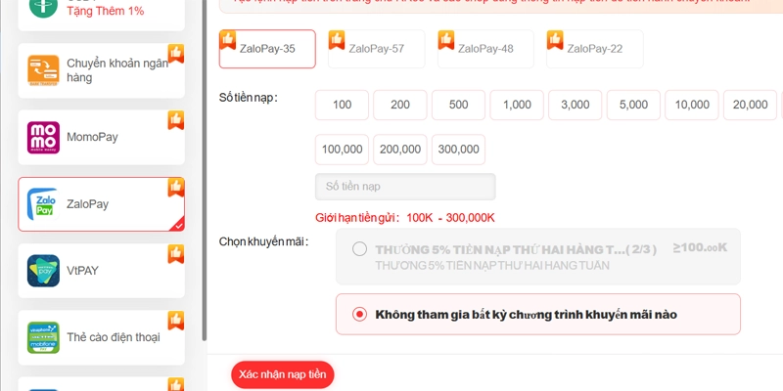Image resolution: width=783 pixels, height=391 pixels.
Task: Select the 5,000 deposit amount
Action: (633, 105)
